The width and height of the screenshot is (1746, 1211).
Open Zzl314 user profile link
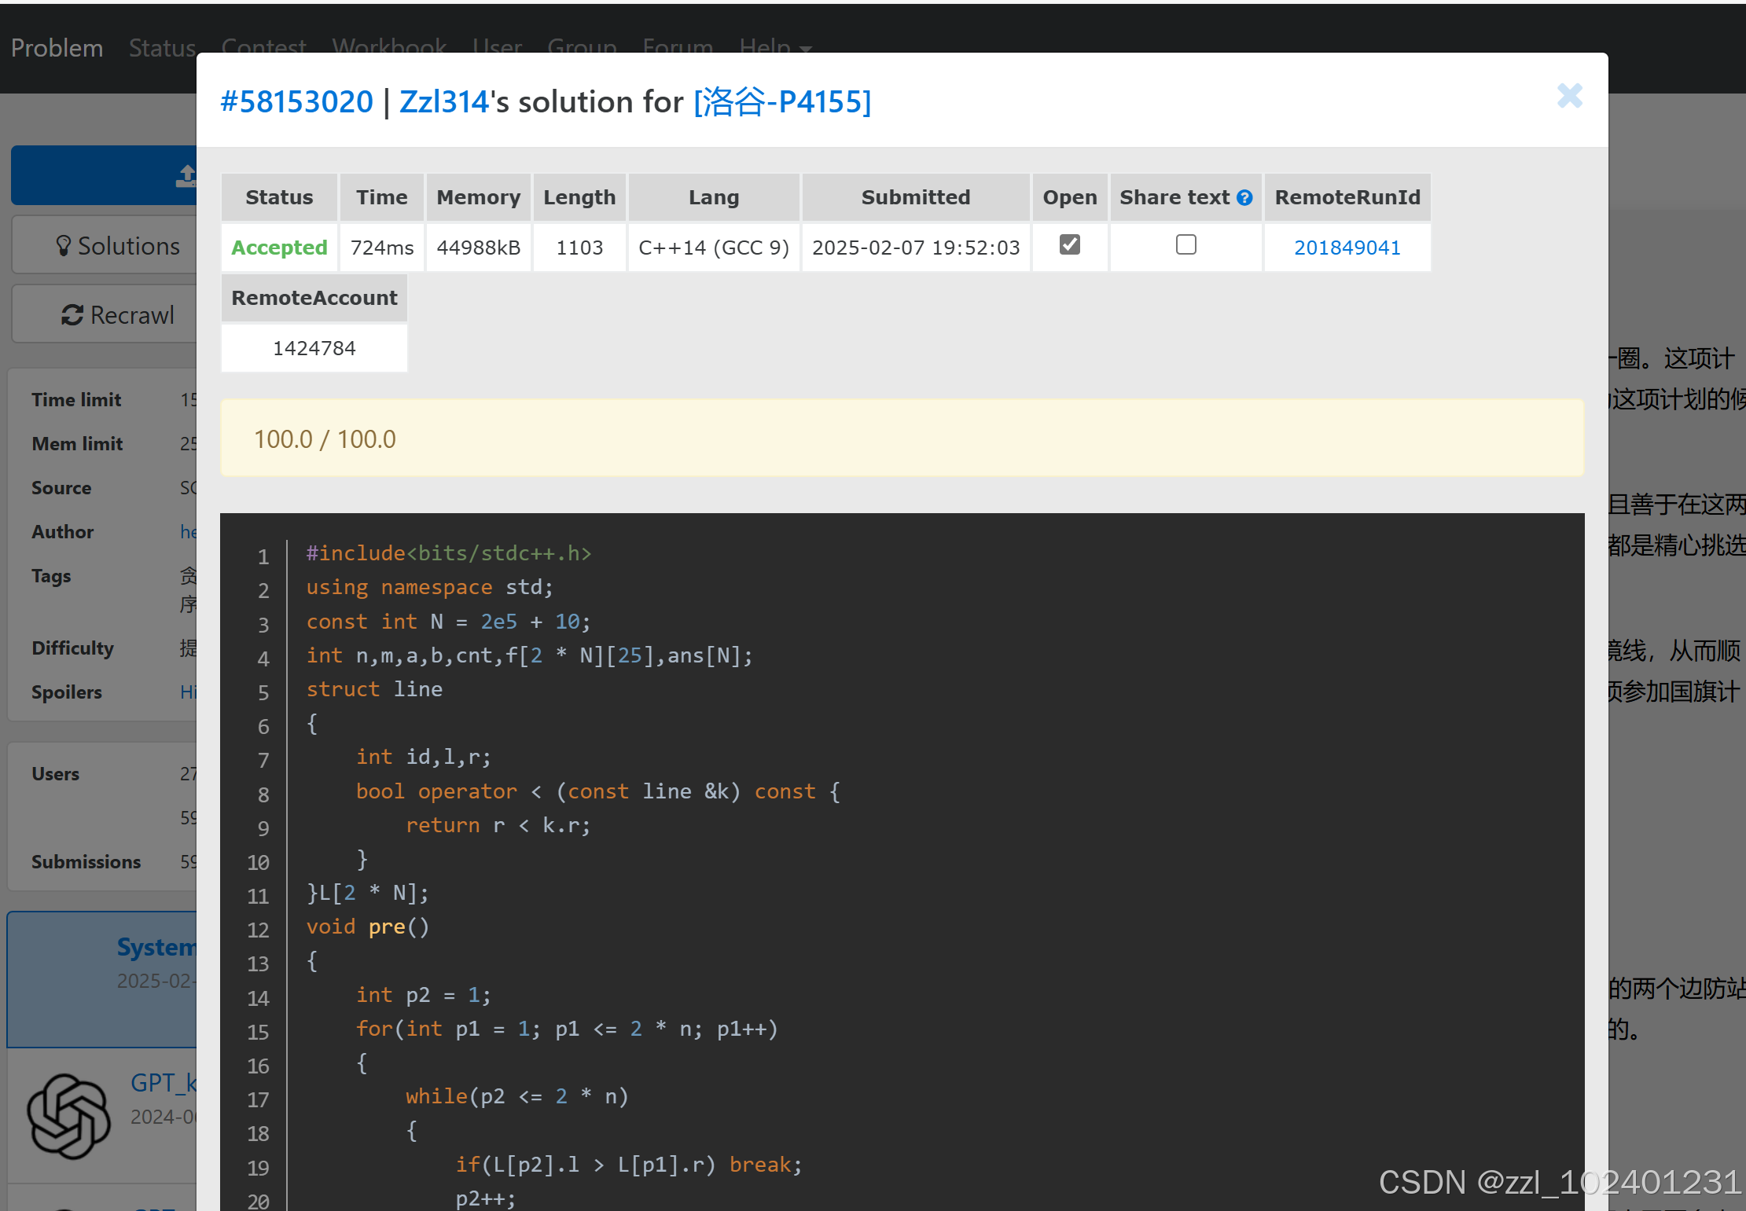pos(444,102)
